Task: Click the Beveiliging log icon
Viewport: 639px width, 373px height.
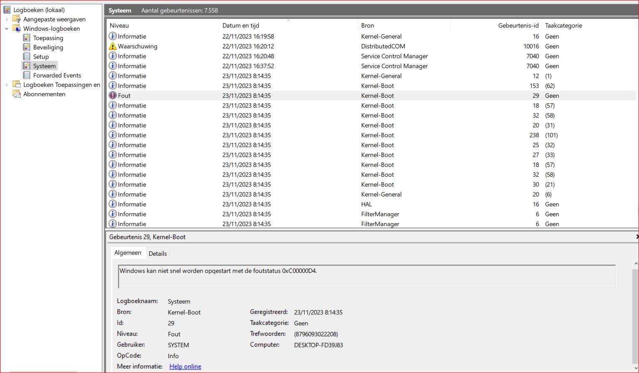Action: pyautogui.click(x=27, y=47)
